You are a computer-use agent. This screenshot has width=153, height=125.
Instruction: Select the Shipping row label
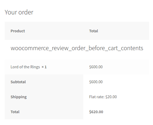click(19, 97)
